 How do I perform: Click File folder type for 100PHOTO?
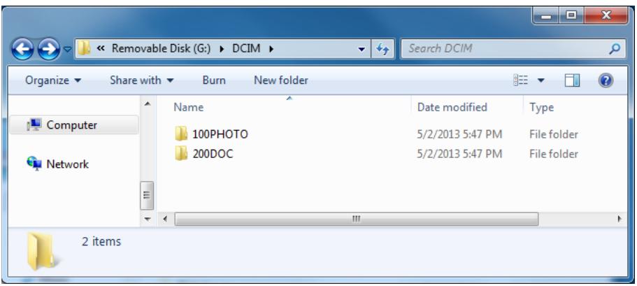pos(553,134)
